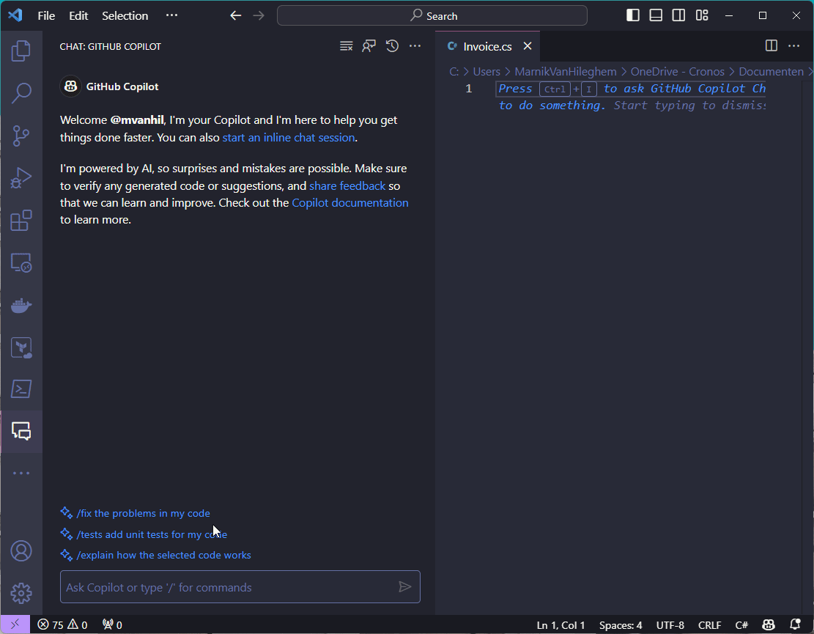This screenshot has height=634, width=814.
Task: Follow 'start an inline chat session' link
Action: 289,138
